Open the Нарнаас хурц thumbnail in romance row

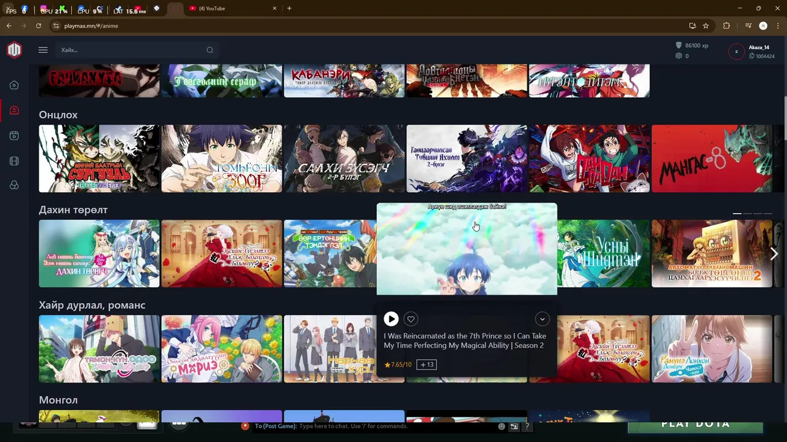[x=330, y=349]
